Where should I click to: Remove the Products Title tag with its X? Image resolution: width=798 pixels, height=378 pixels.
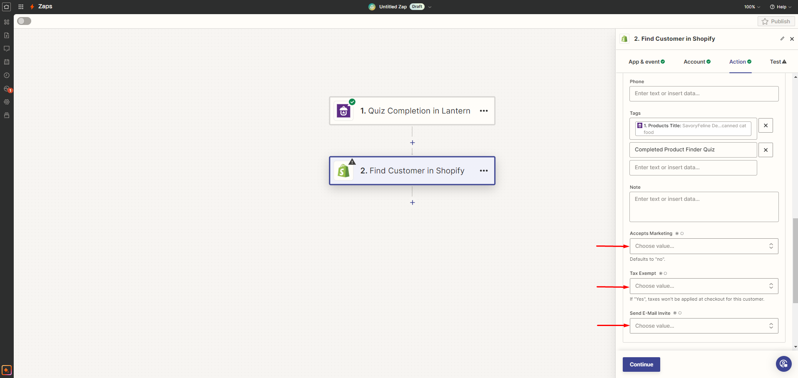[x=766, y=125]
